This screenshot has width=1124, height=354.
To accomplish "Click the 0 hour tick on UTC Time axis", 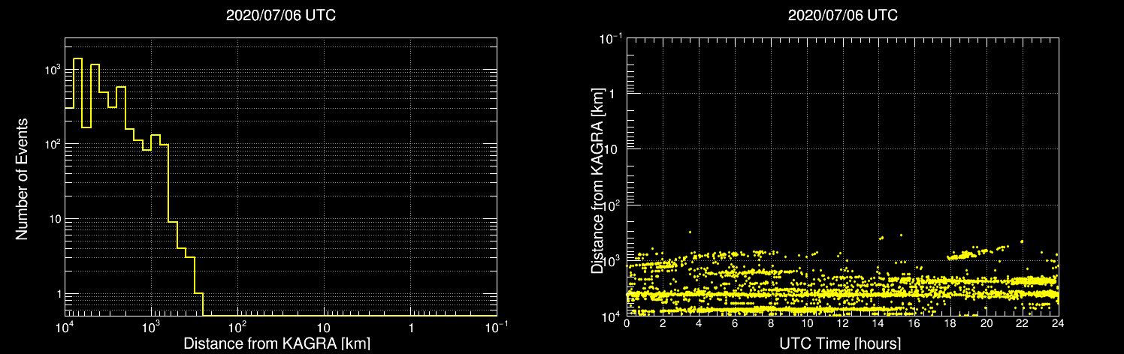I will [627, 323].
